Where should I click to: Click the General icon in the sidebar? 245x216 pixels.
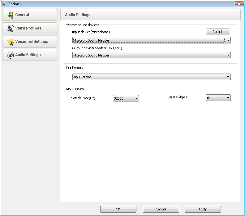tap(11, 15)
